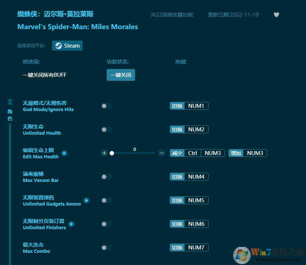The image size is (306, 265).
Task: Toggle Unlimited Gadgets Ammo switch
Action: coord(107,200)
